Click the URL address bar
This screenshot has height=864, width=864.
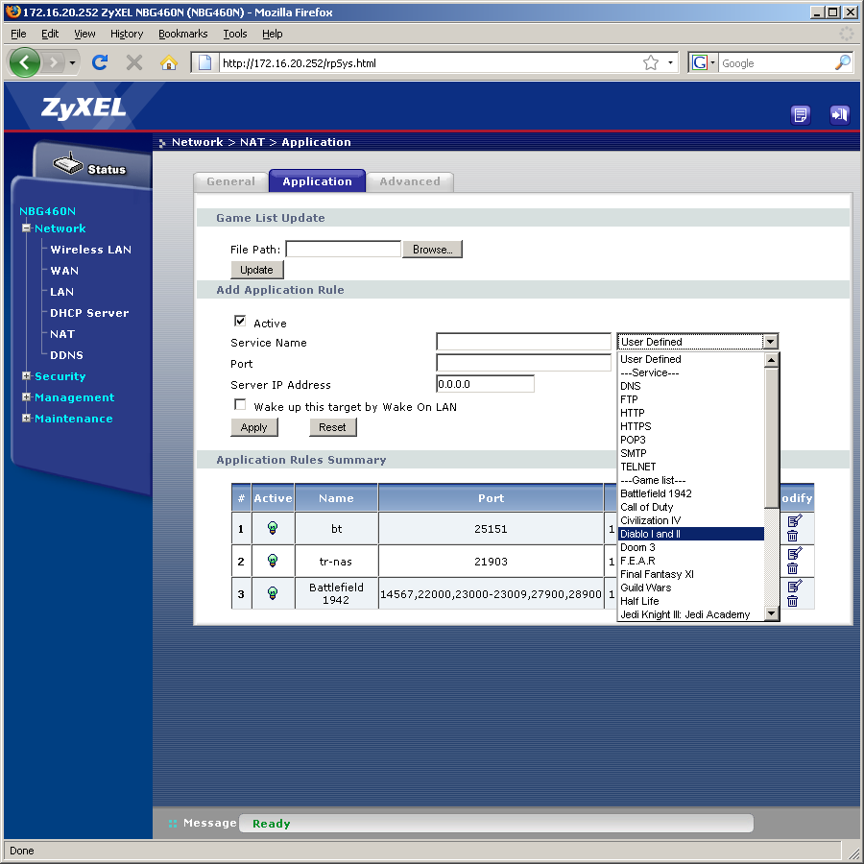430,62
